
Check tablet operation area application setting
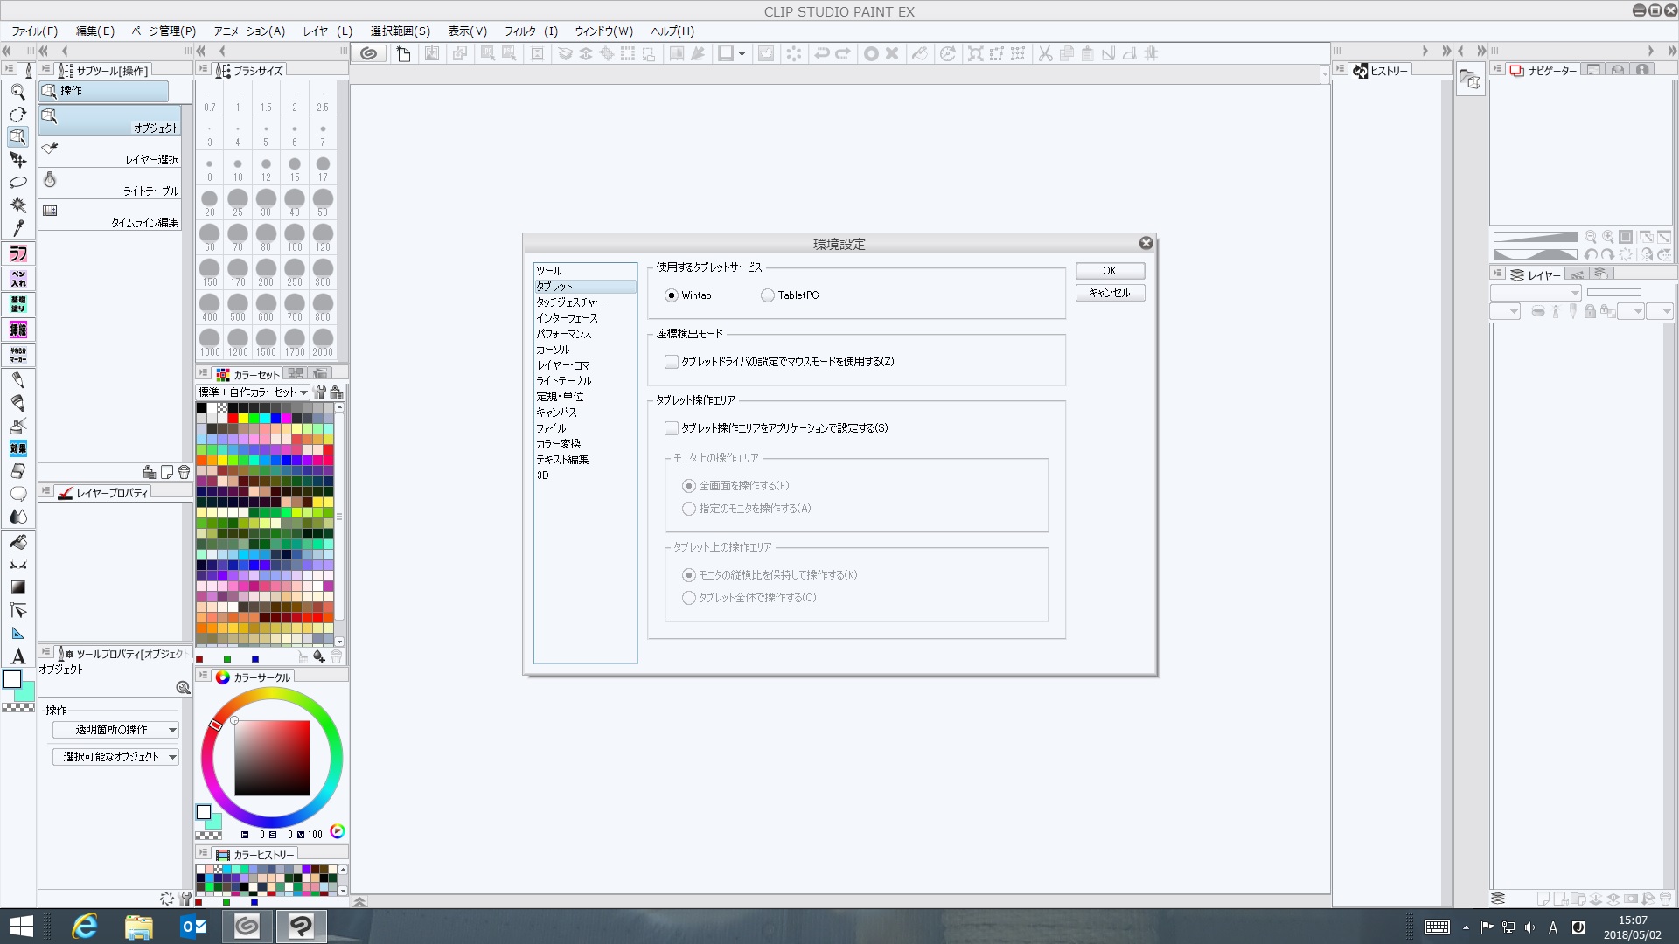click(672, 428)
